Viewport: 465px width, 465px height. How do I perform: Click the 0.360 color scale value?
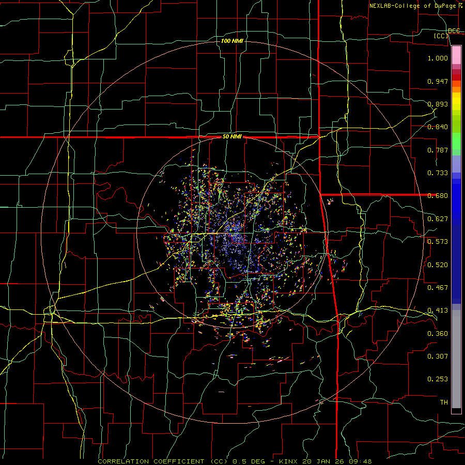(438, 334)
